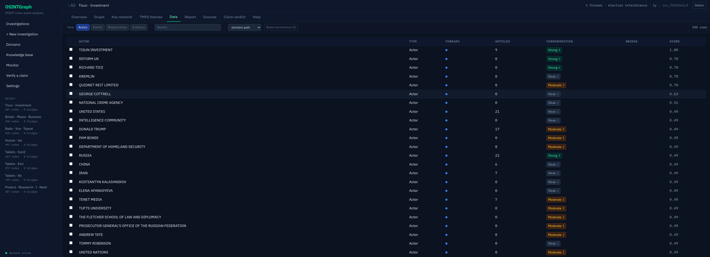Open the shortest path dropdown
The width and height of the screenshot is (710, 257).
[244, 27]
